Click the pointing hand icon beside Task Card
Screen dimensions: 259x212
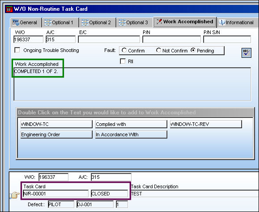14,195
